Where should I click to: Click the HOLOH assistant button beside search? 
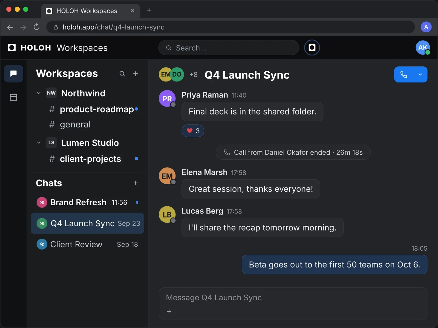click(312, 48)
